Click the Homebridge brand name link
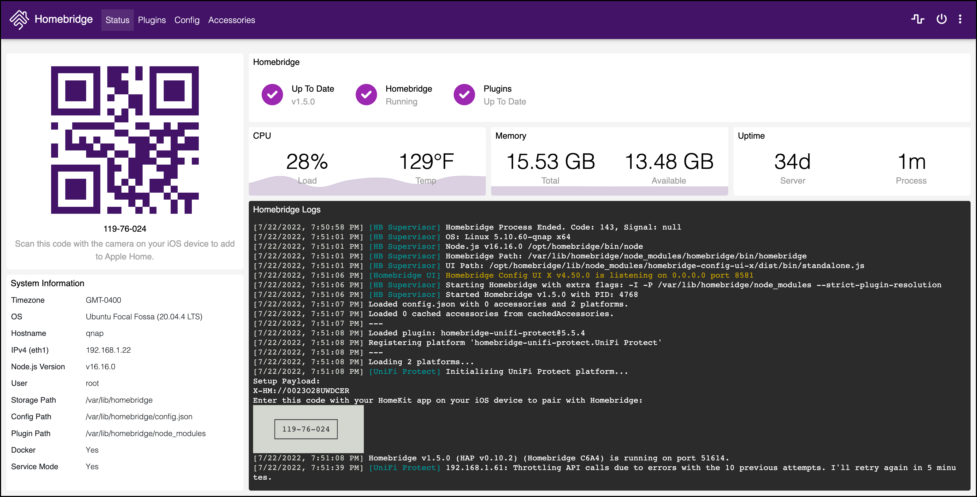 pos(63,19)
